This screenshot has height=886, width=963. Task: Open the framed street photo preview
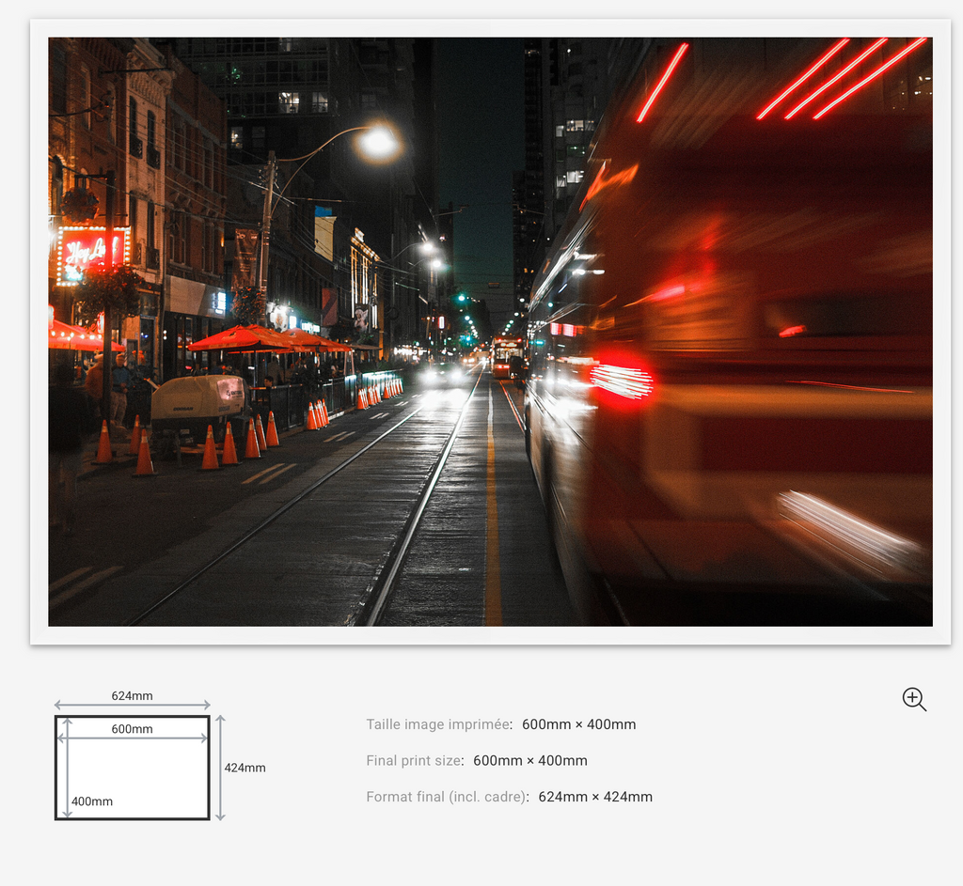(x=490, y=332)
